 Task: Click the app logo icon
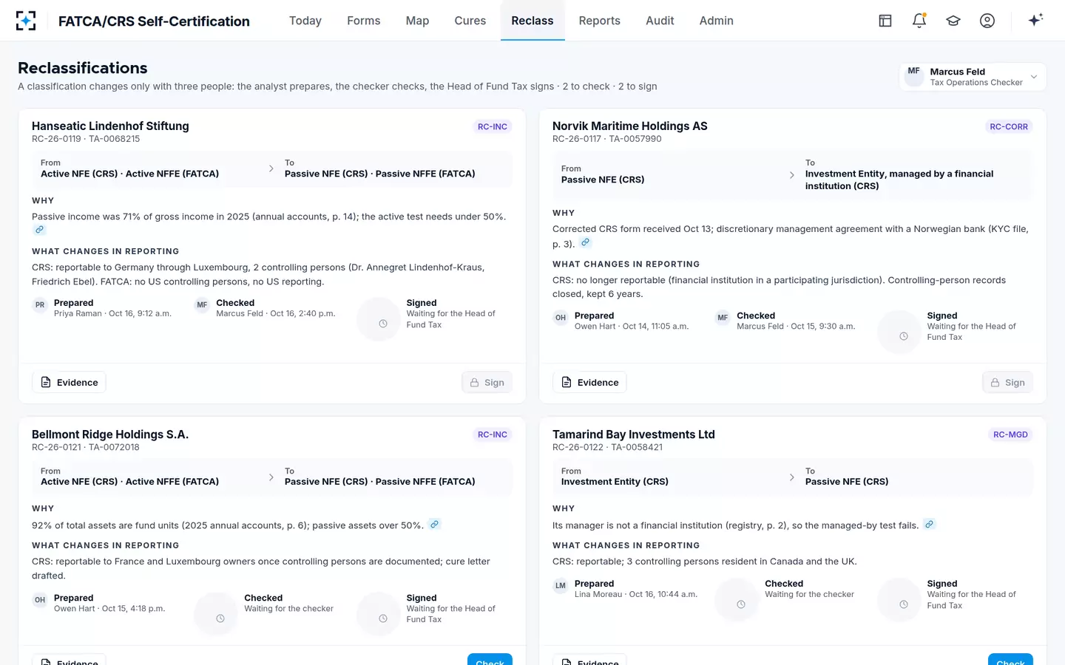coord(26,21)
